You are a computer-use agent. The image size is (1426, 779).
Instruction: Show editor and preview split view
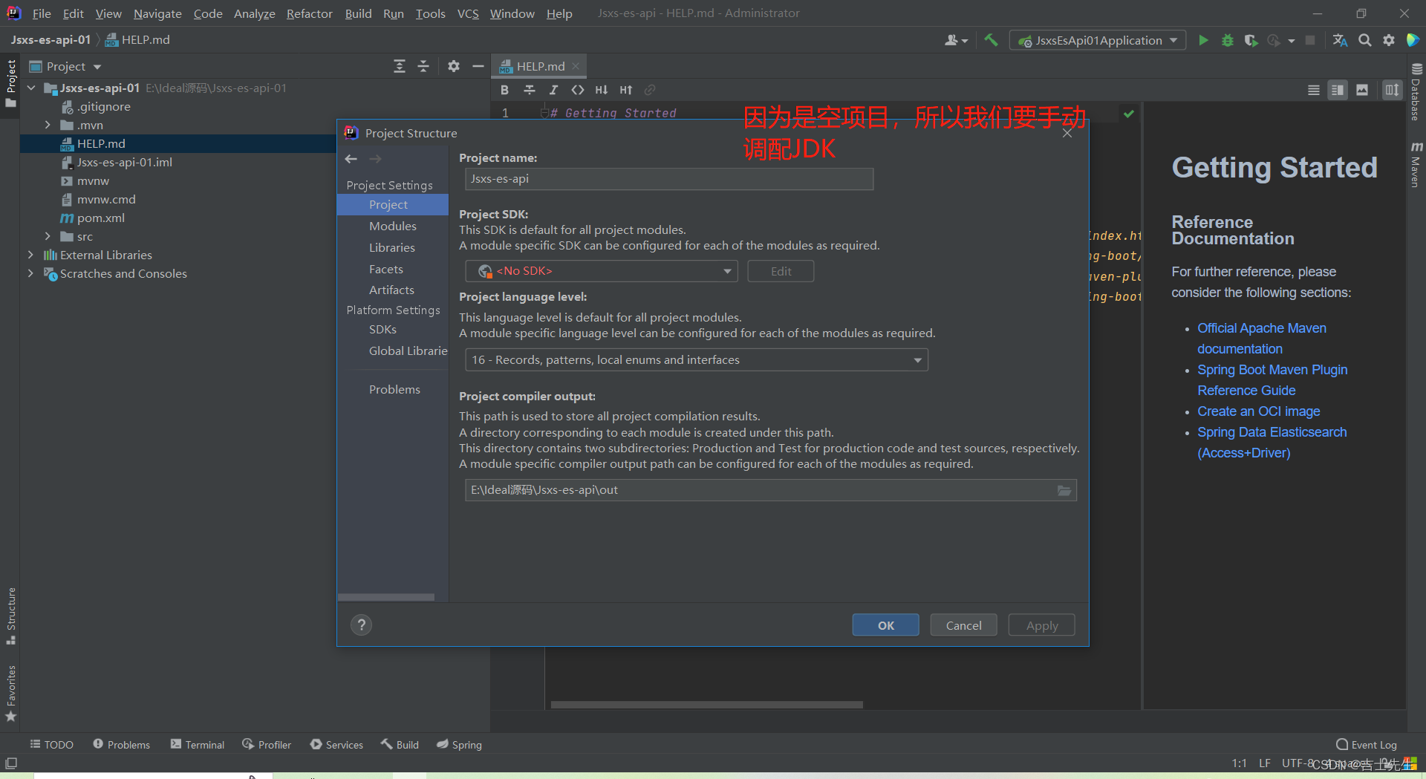[x=1338, y=90]
